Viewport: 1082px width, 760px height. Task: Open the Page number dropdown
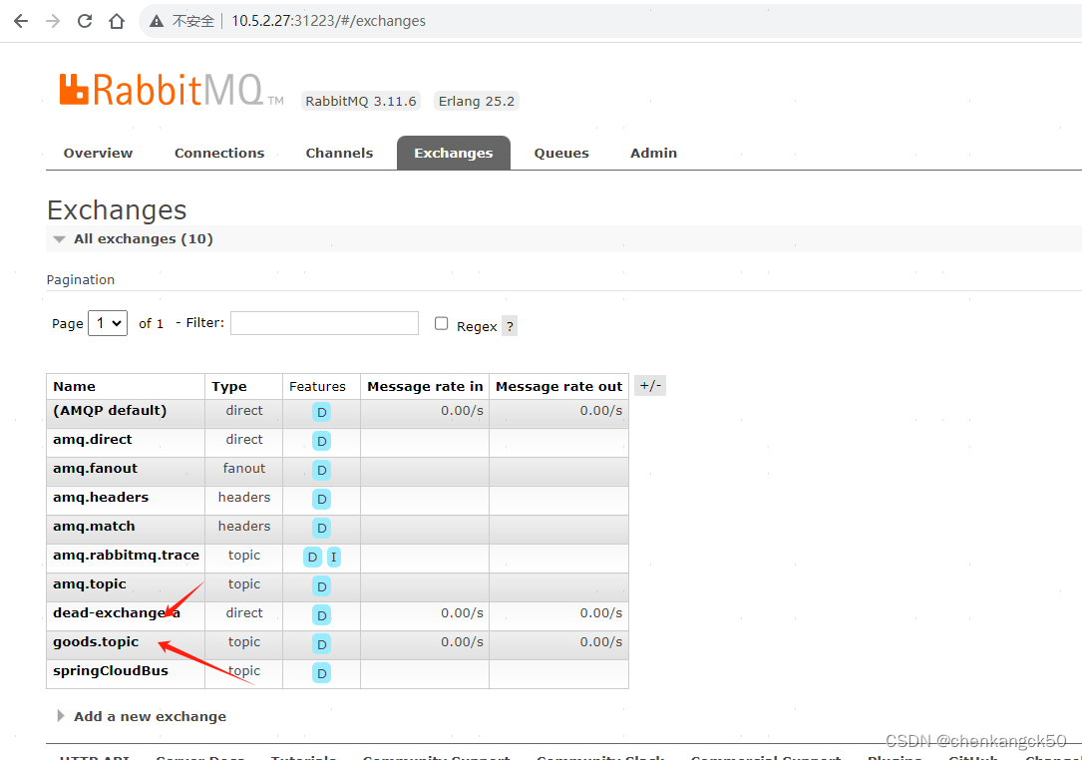tap(108, 323)
